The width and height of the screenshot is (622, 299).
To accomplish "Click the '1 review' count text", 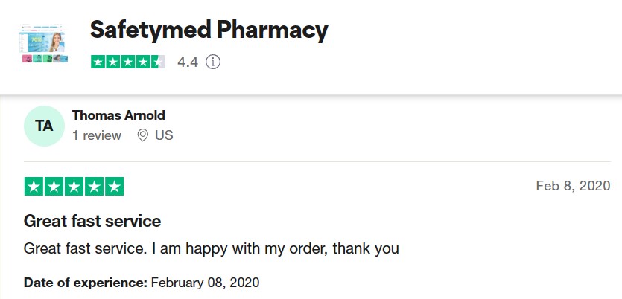I will coord(97,135).
